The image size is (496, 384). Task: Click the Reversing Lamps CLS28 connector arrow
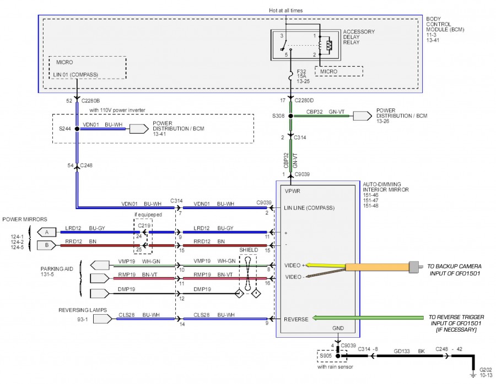[x=100, y=319]
